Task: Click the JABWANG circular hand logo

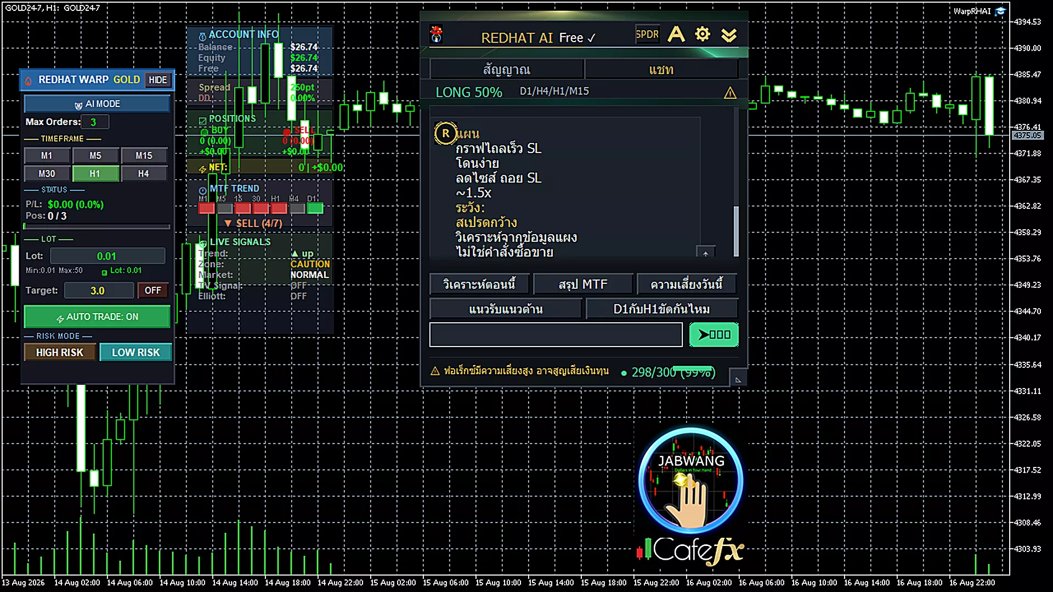Action: click(x=691, y=480)
